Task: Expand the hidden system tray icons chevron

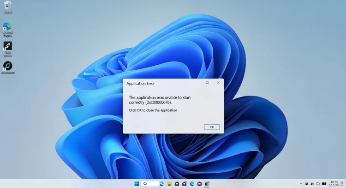Action: pyautogui.click(x=301, y=183)
